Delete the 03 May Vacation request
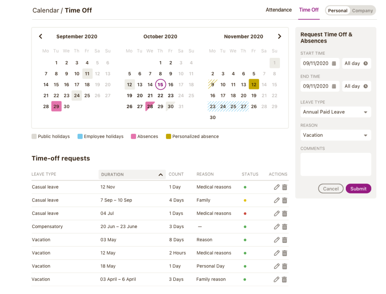Screen dimensions: 386x294 (x=285, y=240)
